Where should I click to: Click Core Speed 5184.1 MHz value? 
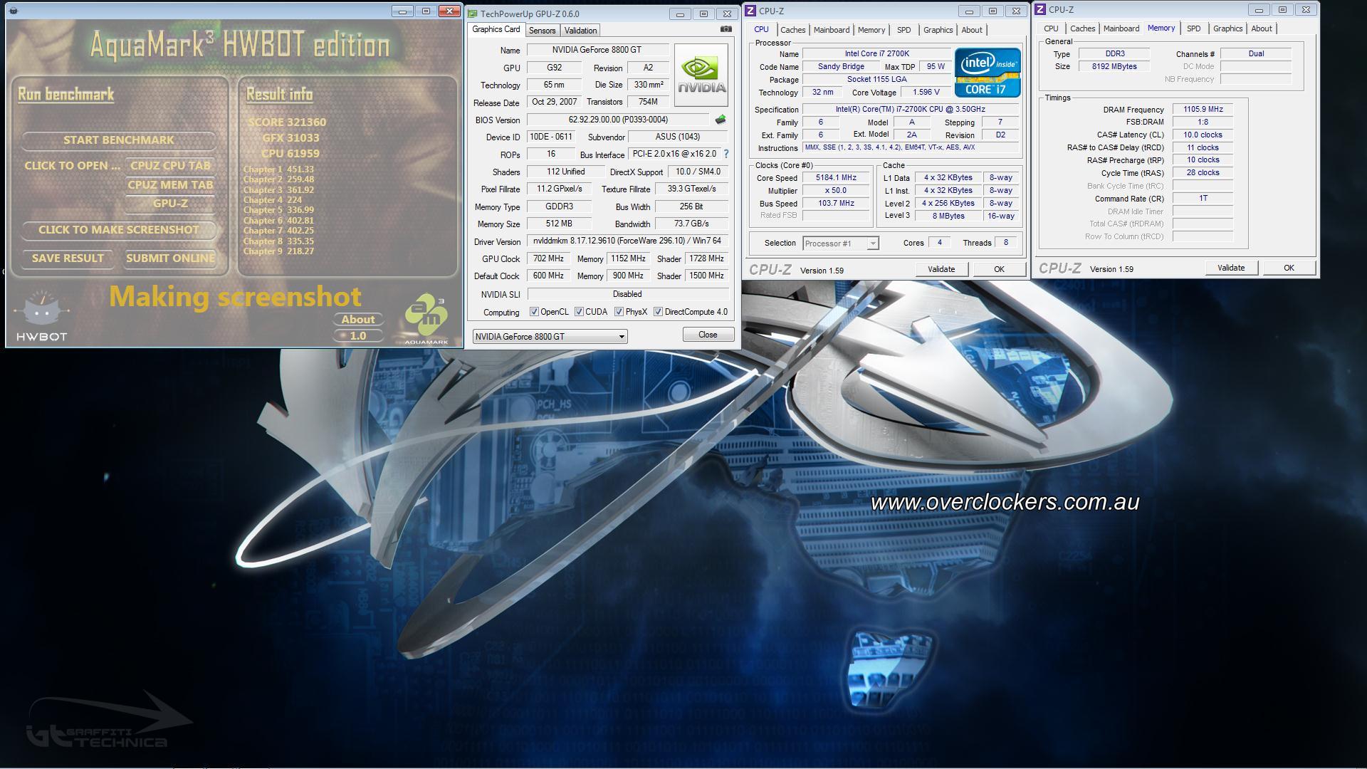pos(836,178)
